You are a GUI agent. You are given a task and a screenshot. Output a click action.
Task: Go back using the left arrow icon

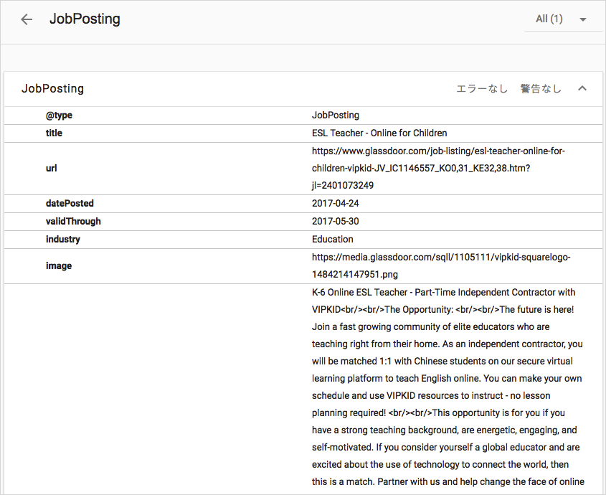tap(27, 19)
